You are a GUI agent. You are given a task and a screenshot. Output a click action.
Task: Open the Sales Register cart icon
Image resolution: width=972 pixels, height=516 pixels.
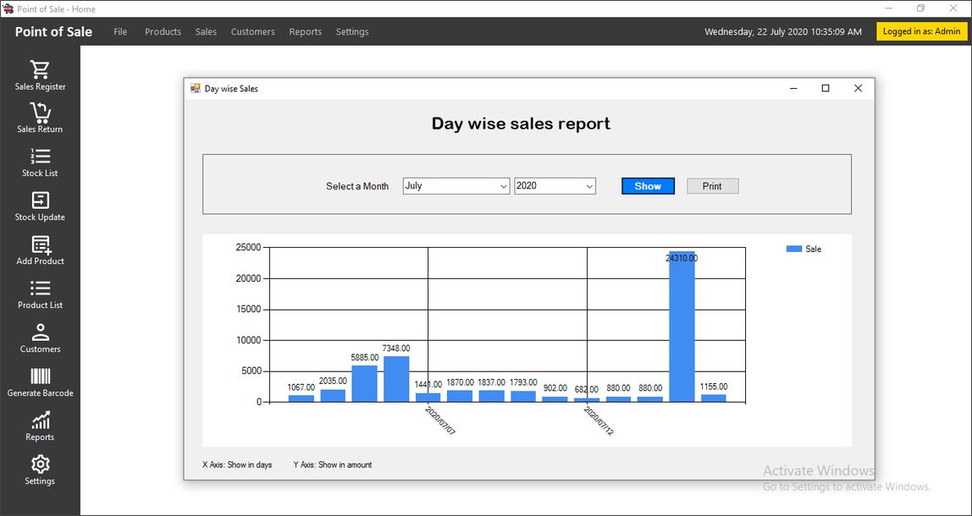click(41, 69)
